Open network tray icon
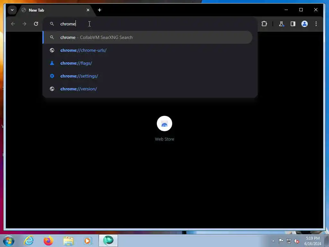This screenshot has width=329, height=247. tap(289, 241)
